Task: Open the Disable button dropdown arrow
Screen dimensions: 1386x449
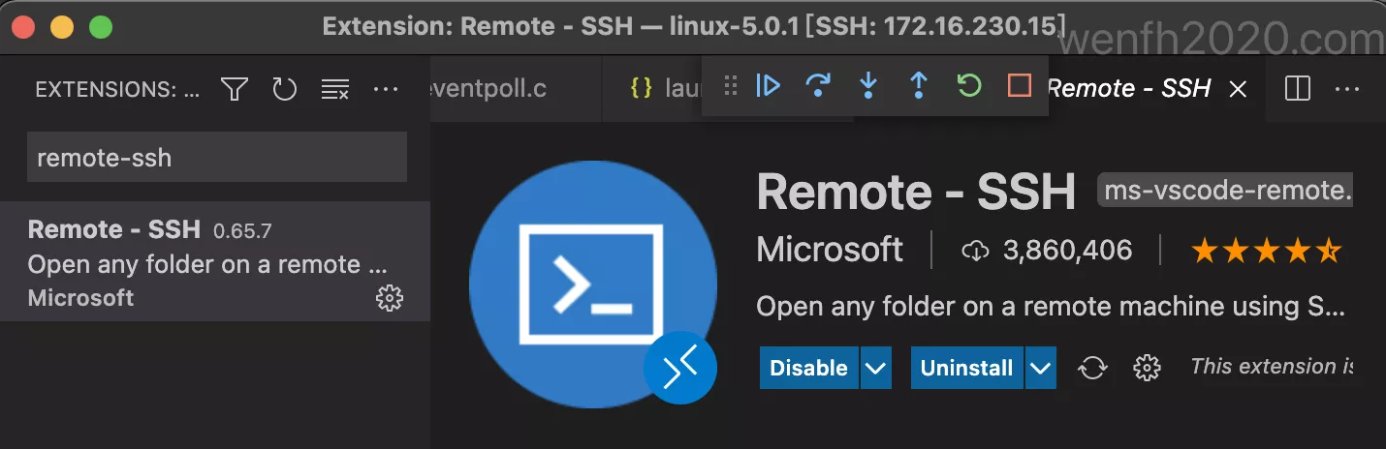Action: (x=875, y=368)
